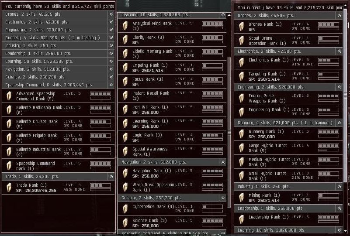The image size is (350, 236).
Task: Click the Mining skill book icon
Action: [x=242, y=198]
